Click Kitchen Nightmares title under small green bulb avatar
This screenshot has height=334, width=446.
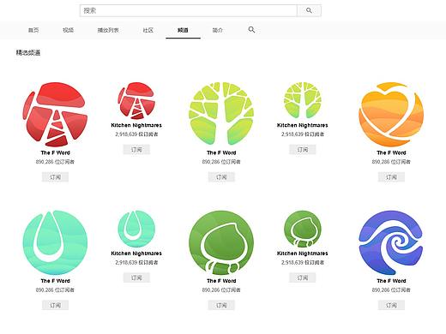[303, 253]
